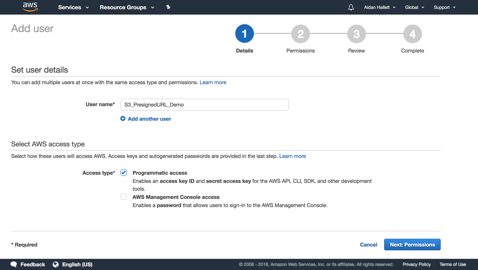Open the Global region dropdown
The height and width of the screenshot is (270, 478).
tap(414, 7)
